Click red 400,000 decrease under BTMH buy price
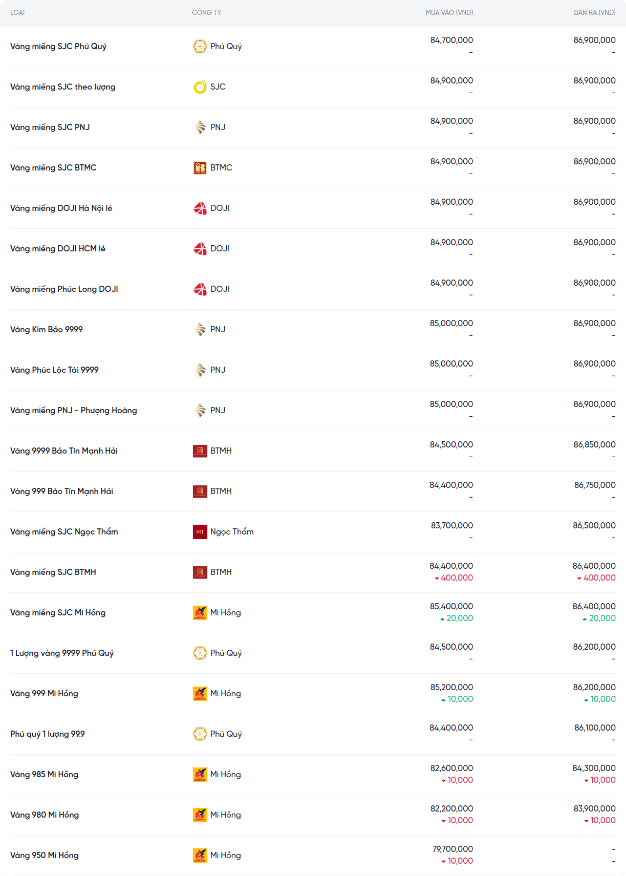Viewport: 626px width, 876px height. pos(457,578)
